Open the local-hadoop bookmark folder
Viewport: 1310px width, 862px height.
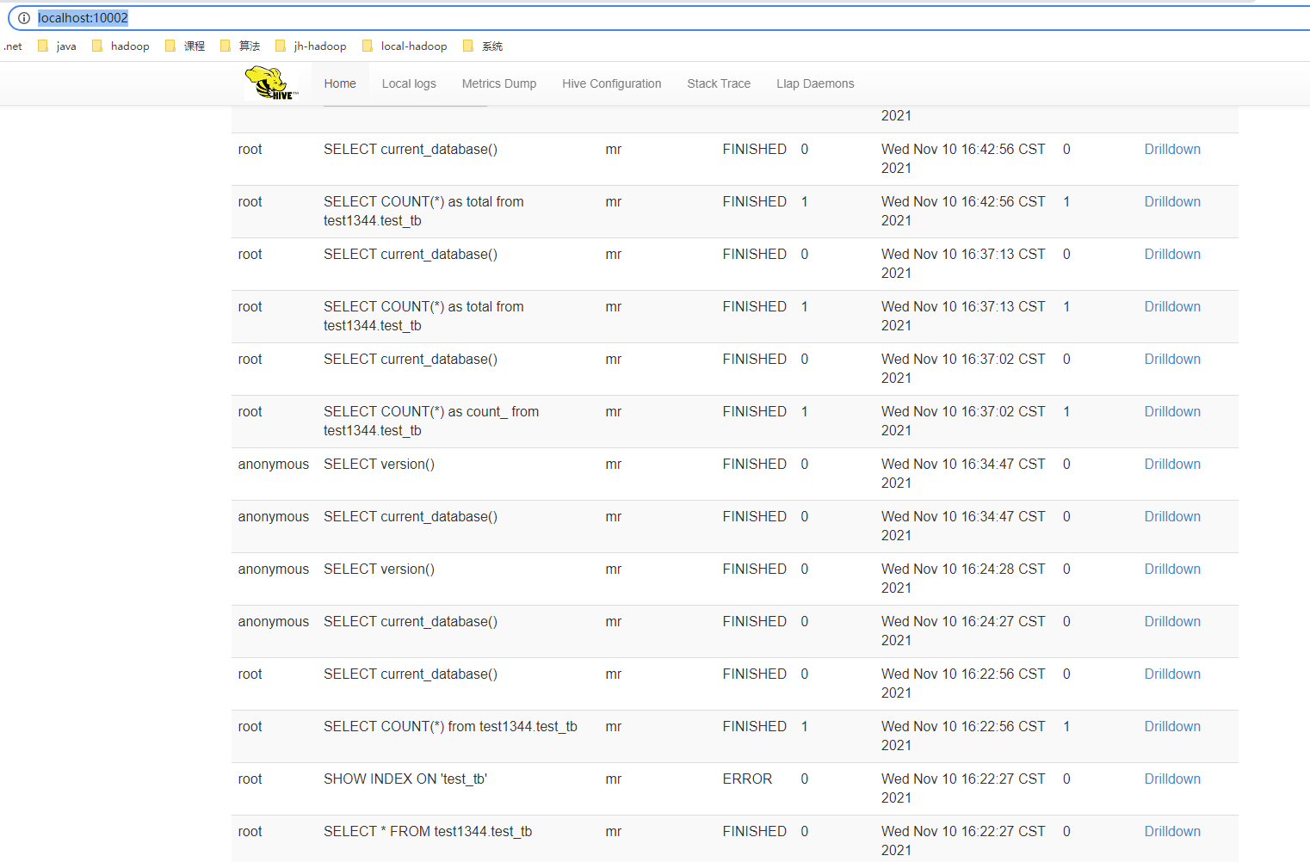tap(405, 46)
